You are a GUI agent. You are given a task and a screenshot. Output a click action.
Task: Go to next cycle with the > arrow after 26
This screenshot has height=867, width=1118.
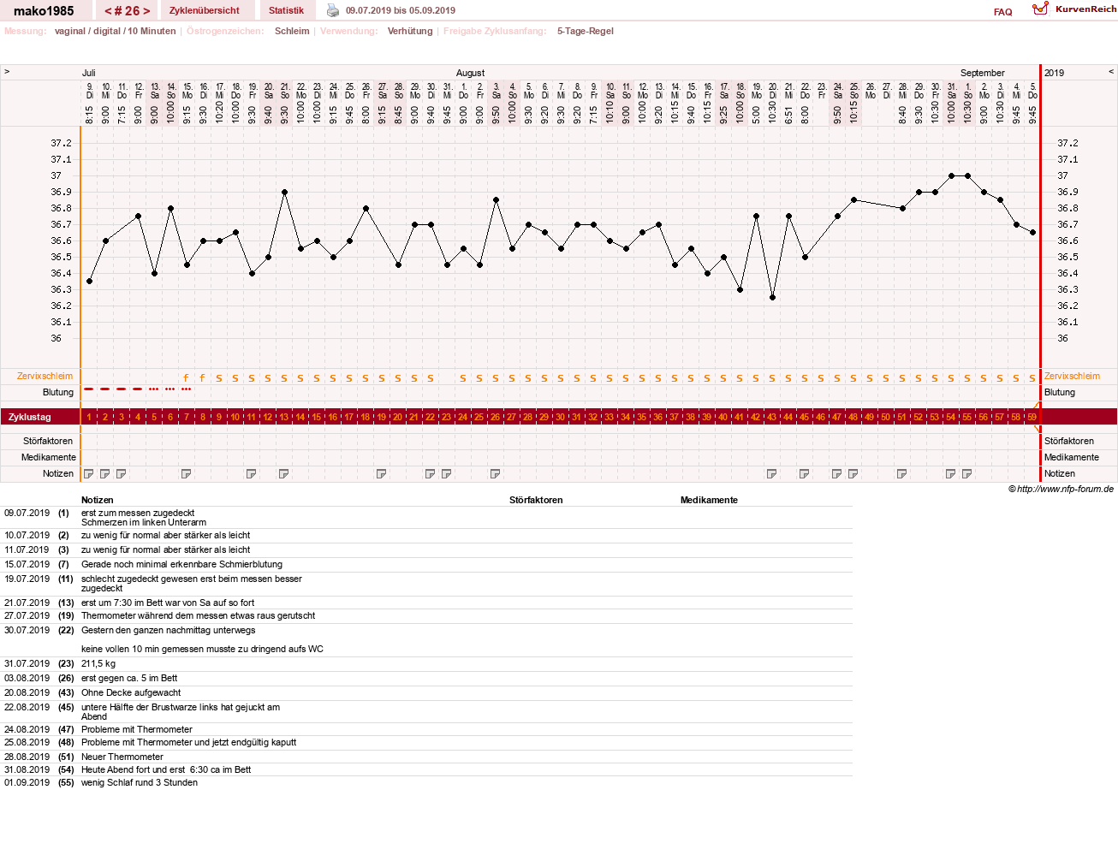click(x=146, y=11)
